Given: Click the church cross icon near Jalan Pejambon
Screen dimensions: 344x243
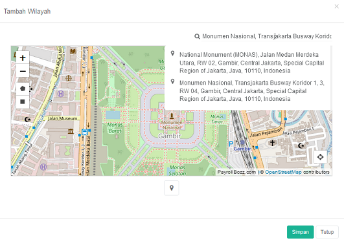Looking at the screenshot, I should pyautogui.click(x=272, y=143).
